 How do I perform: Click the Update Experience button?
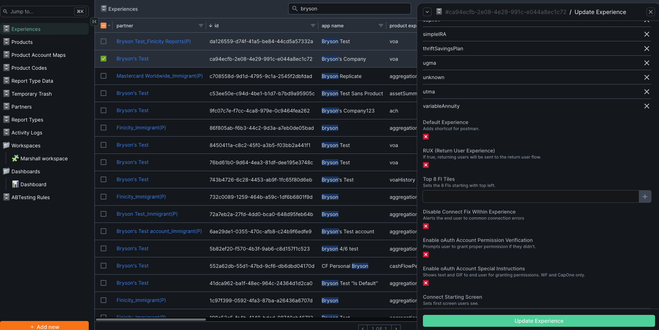point(539,321)
